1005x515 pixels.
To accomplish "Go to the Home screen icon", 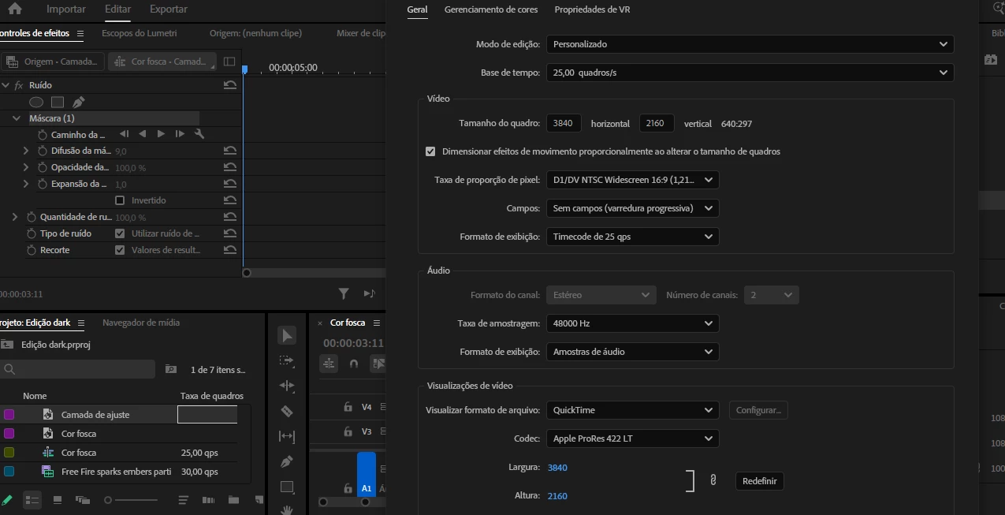I will (14, 9).
